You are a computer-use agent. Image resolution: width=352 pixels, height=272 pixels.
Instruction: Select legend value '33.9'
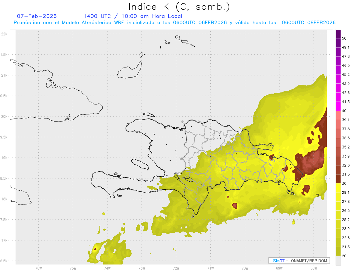pyautogui.click(x=346, y=156)
